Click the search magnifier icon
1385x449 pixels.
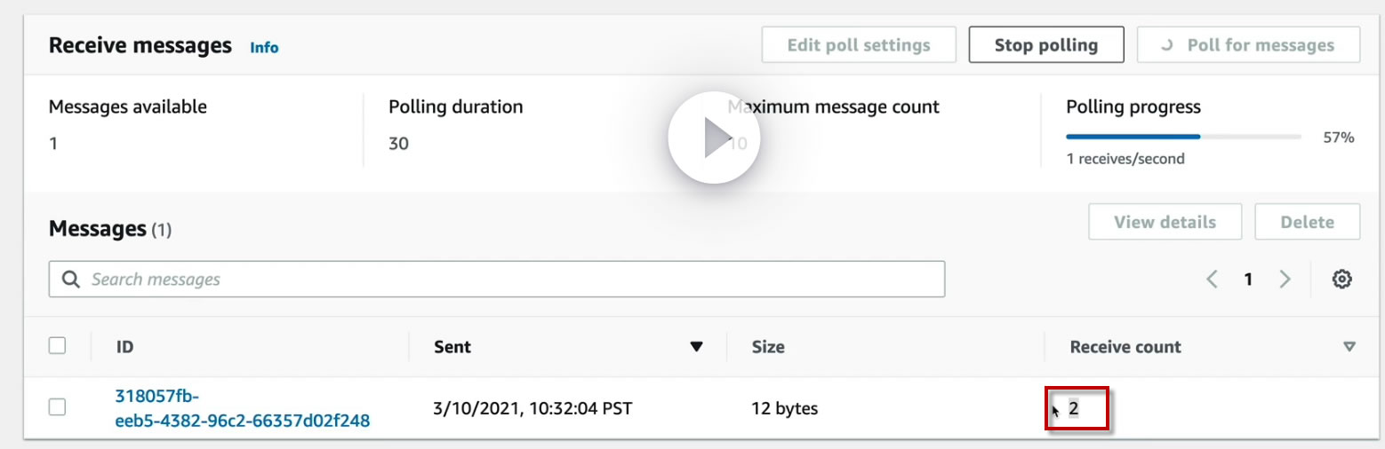click(x=71, y=280)
